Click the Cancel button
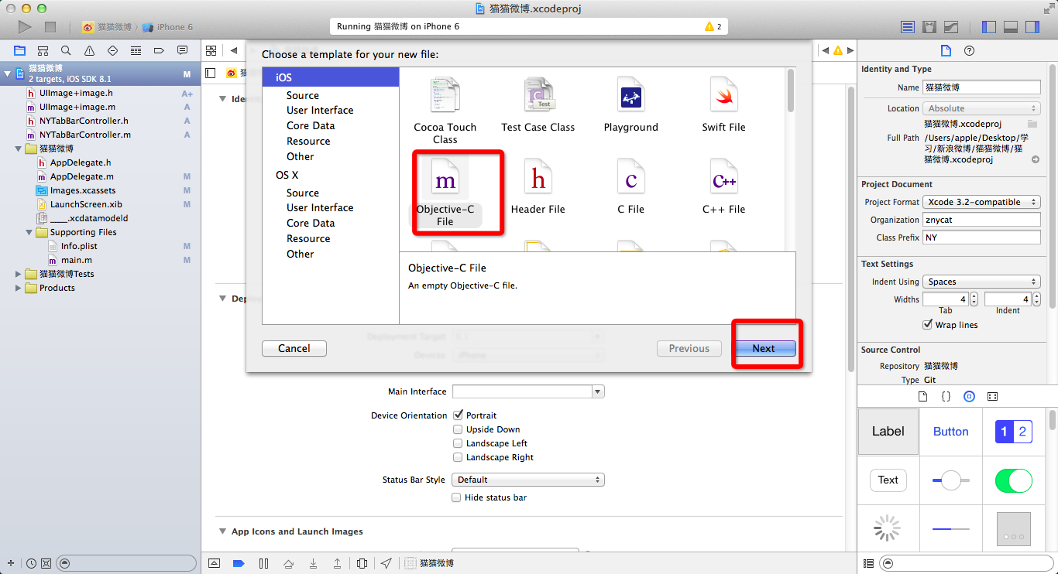 294,348
